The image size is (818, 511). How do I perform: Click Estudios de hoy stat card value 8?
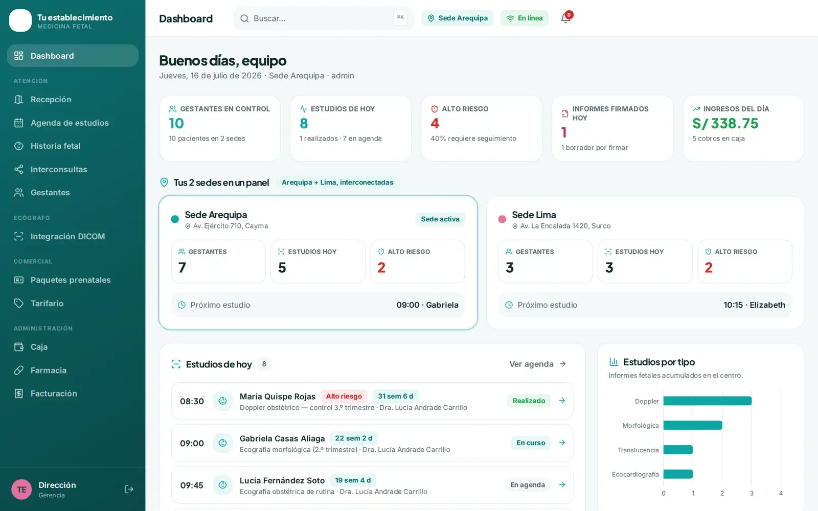(x=304, y=123)
